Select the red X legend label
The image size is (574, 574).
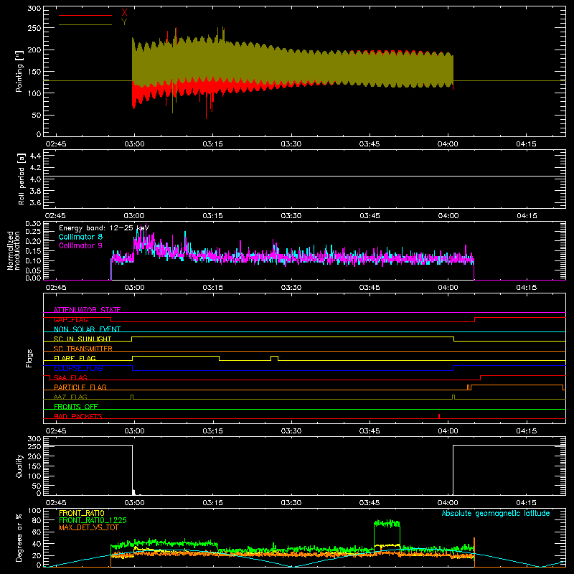coord(124,13)
